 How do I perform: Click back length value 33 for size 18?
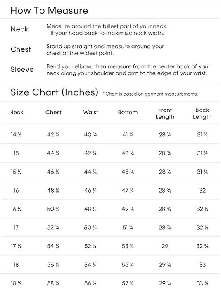(x=202, y=265)
